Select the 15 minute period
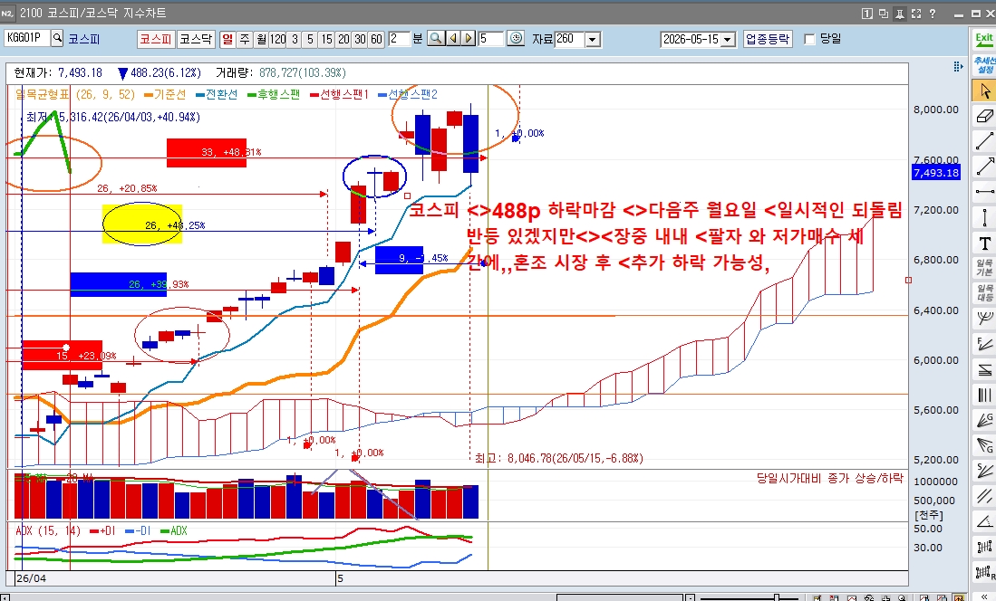Viewport: 996px width, 601px height. (x=326, y=39)
